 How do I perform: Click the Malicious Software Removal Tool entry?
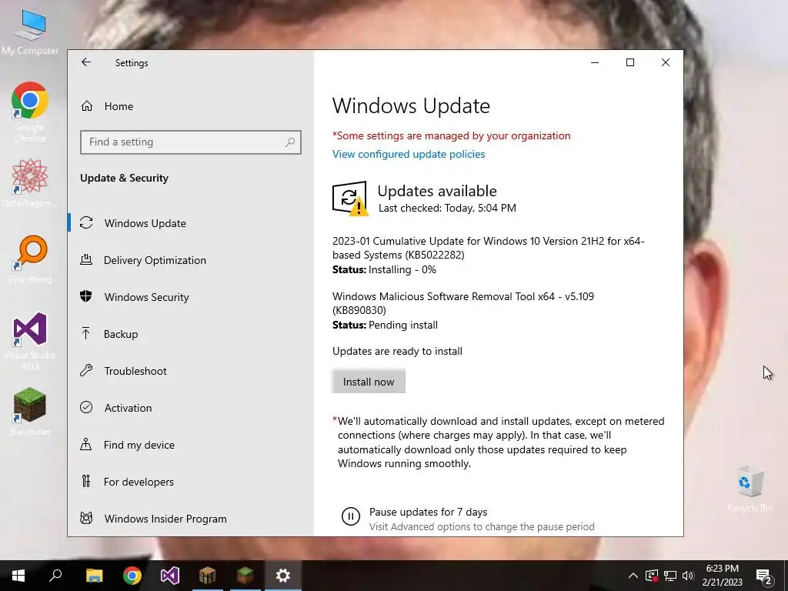(462, 303)
